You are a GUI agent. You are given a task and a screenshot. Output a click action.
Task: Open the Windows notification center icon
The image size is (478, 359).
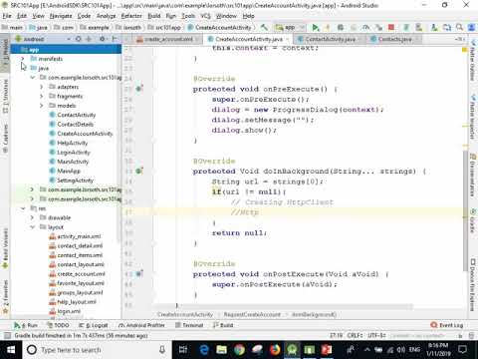click(x=462, y=350)
